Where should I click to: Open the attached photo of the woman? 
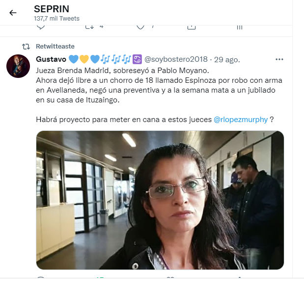(x=160, y=200)
